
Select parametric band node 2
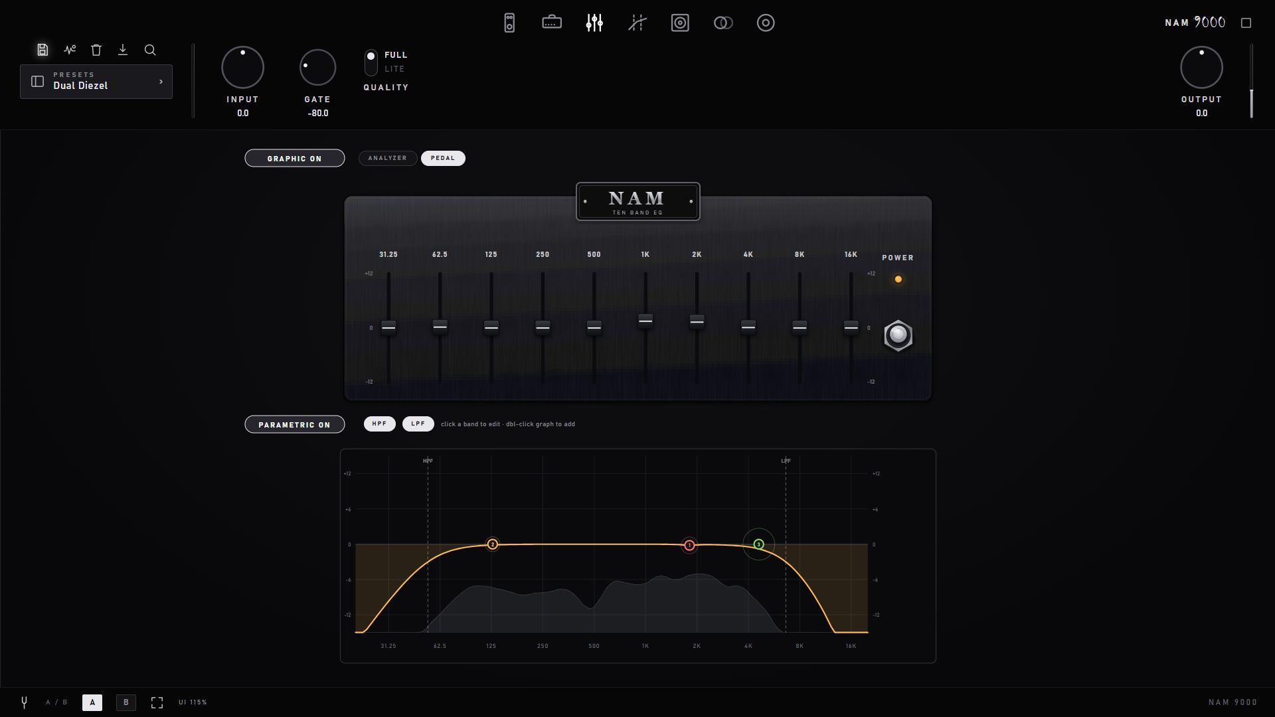[493, 544]
